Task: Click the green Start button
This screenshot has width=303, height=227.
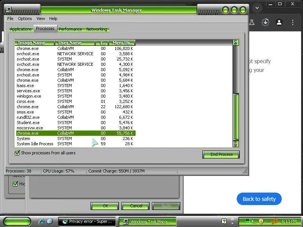Action: pos(17,221)
